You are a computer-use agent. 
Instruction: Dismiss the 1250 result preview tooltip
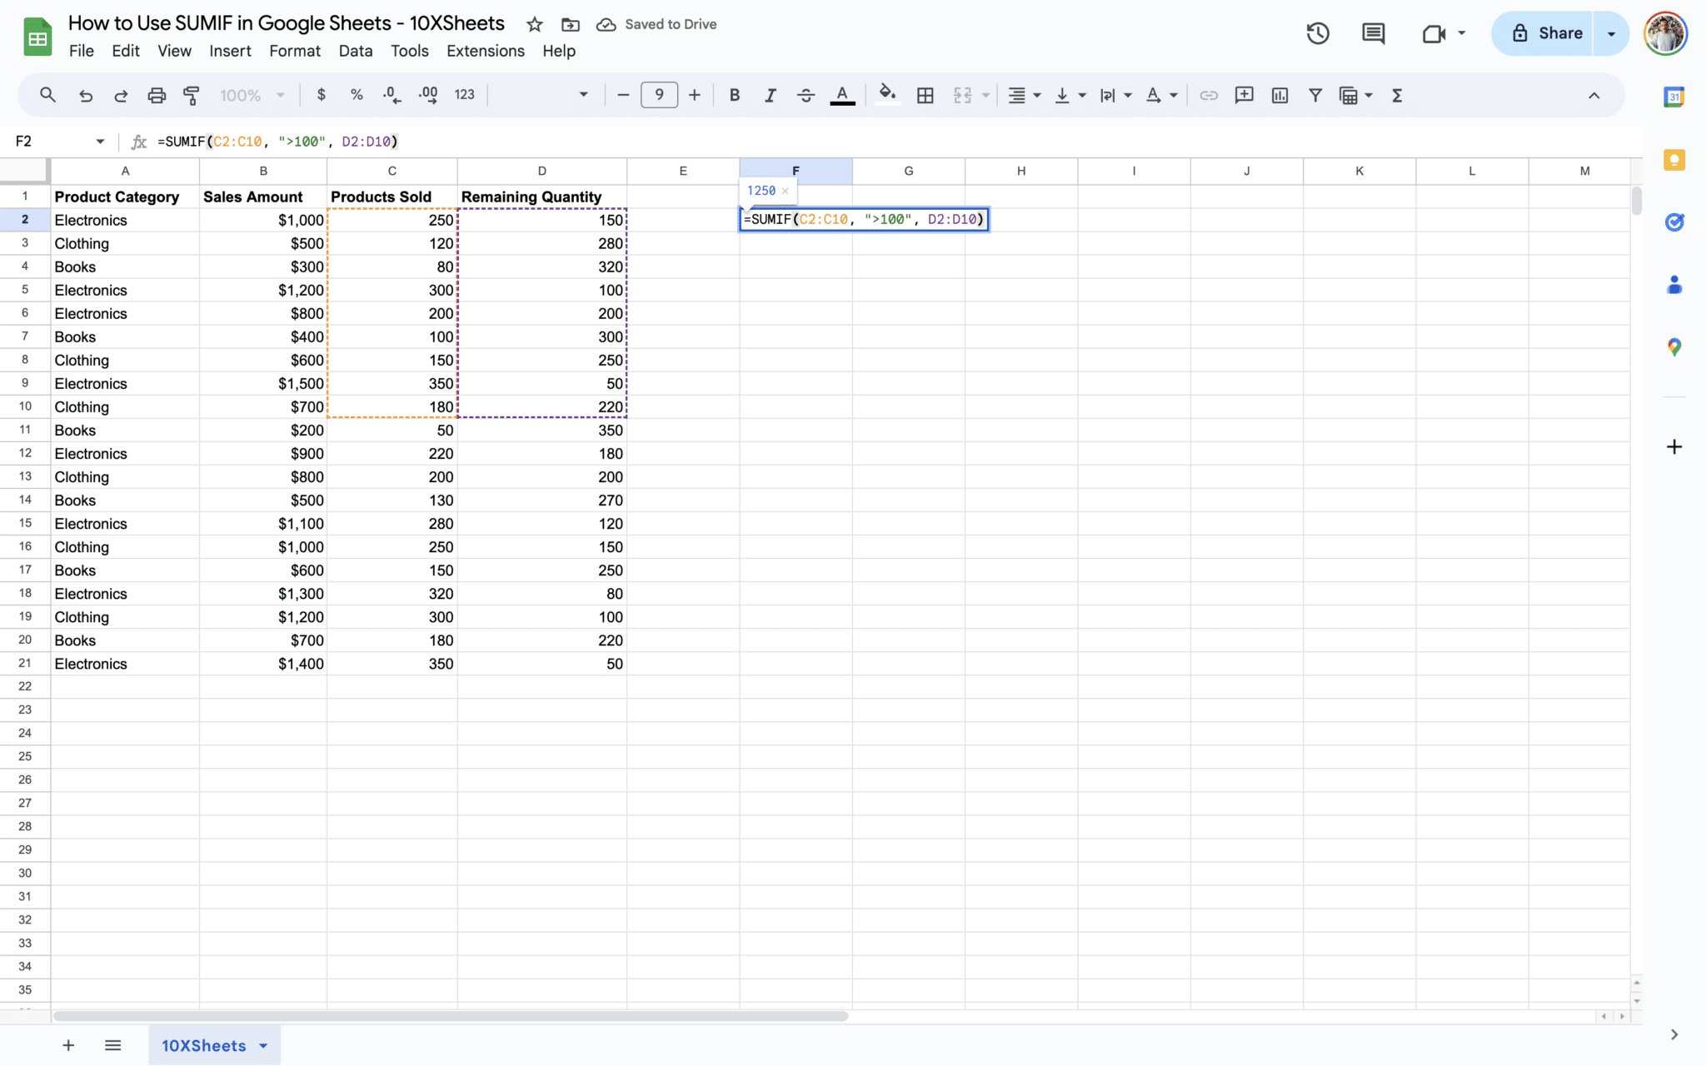point(785,191)
